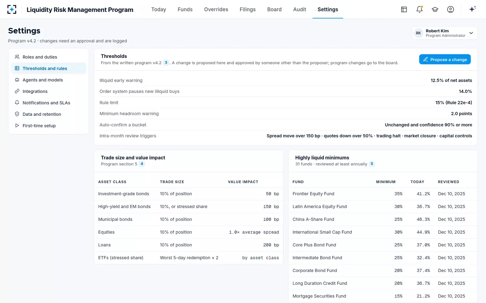The width and height of the screenshot is (486, 303).
Task: Select the Board tab
Action: (x=274, y=9)
